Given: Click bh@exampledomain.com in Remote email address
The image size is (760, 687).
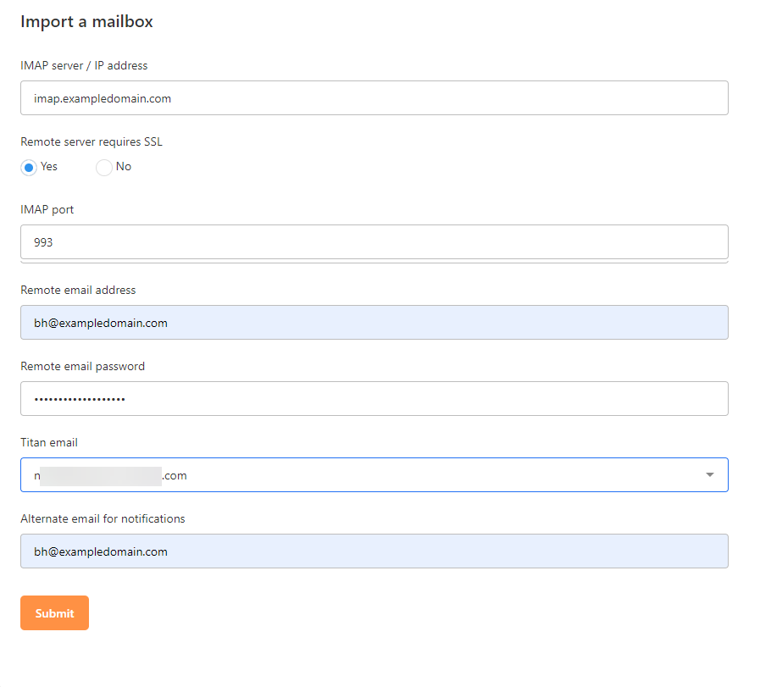Looking at the screenshot, I should tap(102, 323).
